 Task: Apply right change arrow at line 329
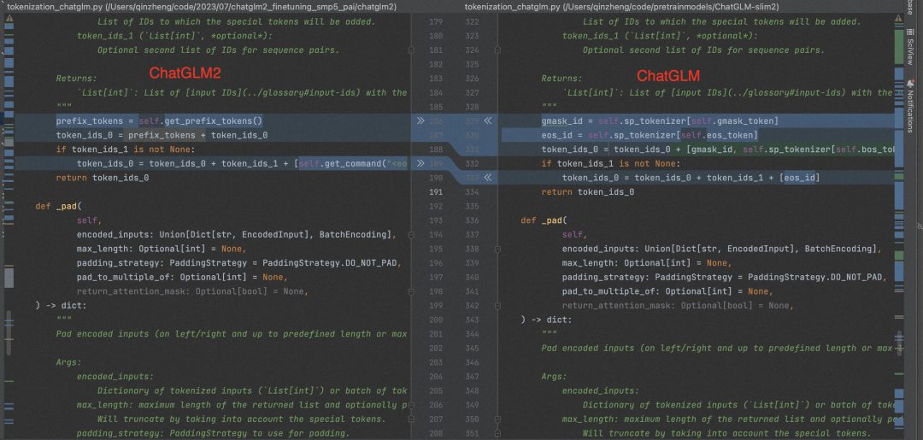[x=488, y=121]
